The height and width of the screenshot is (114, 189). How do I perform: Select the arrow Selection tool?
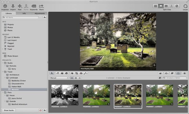(52, 73)
